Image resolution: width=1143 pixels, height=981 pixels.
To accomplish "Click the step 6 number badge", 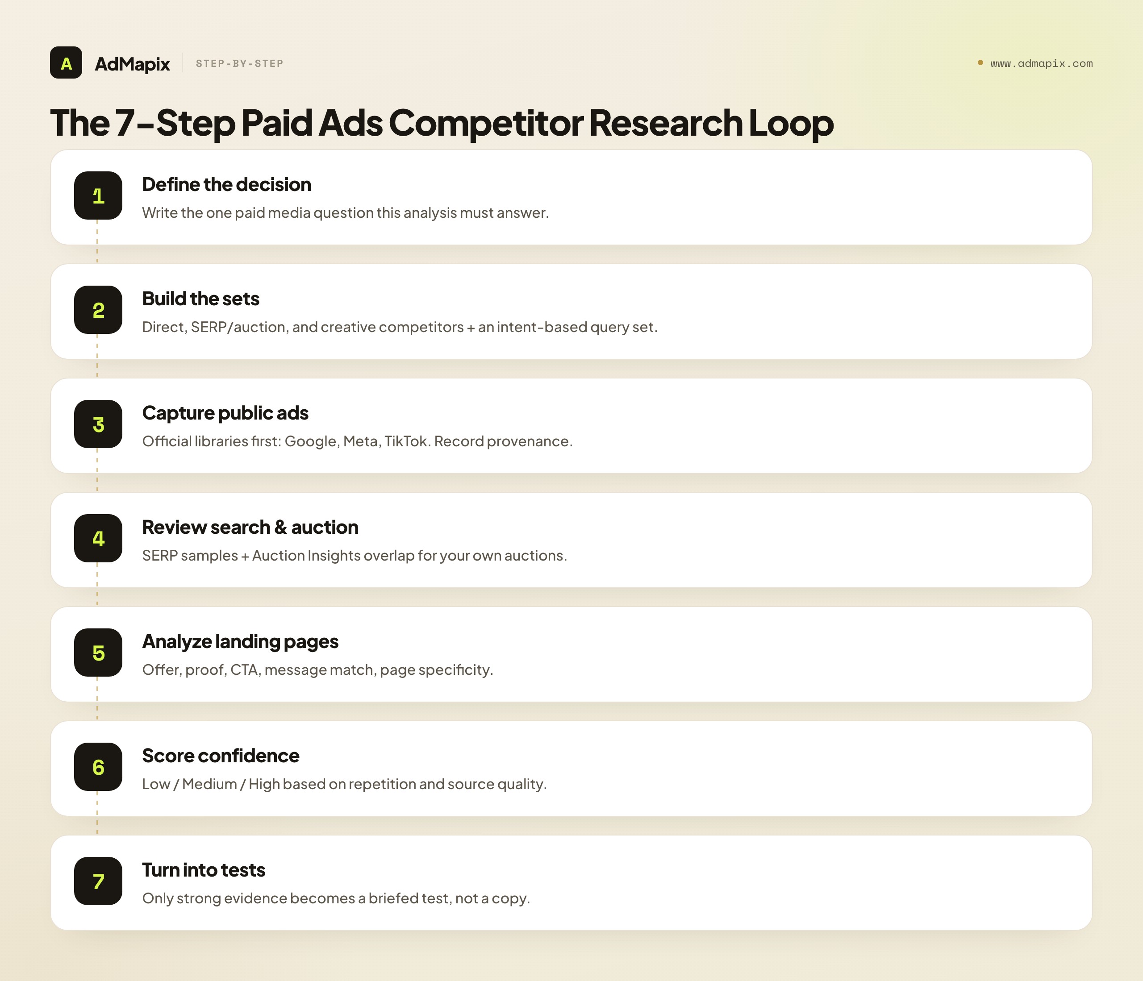I will coord(98,766).
